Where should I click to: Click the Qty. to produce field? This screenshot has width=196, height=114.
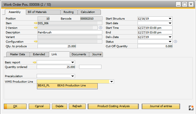(57, 46)
